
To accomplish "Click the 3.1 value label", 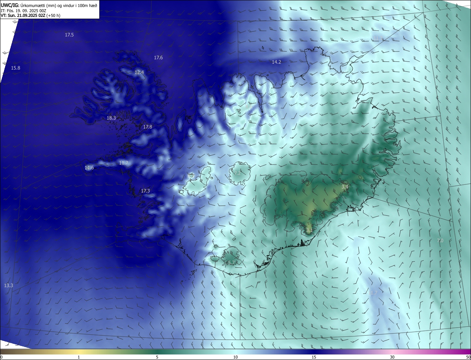I will 309,231.
